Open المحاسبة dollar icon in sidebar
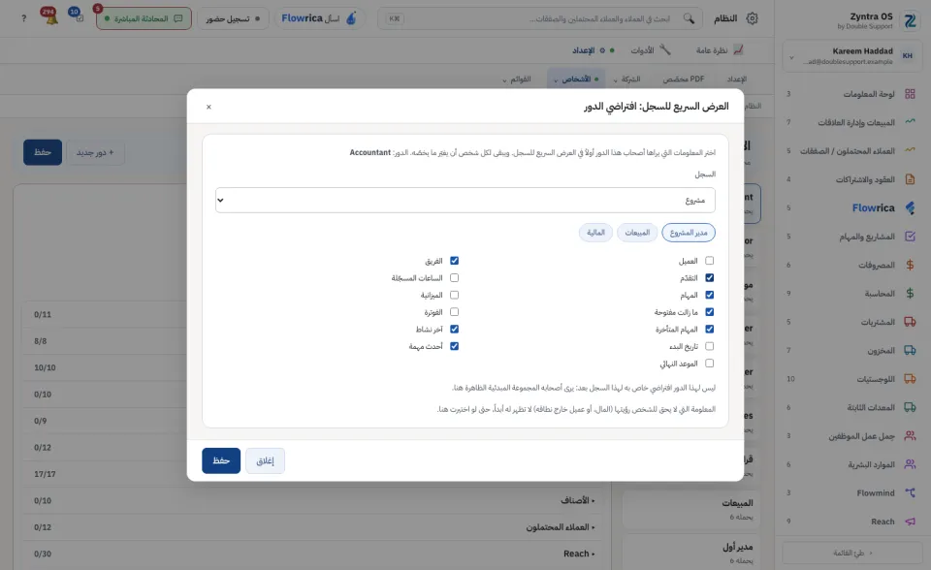The image size is (931, 570). click(910, 294)
